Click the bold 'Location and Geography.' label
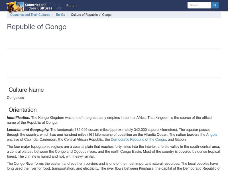Screen dimensions: 228x171 click(x=28, y=130)
